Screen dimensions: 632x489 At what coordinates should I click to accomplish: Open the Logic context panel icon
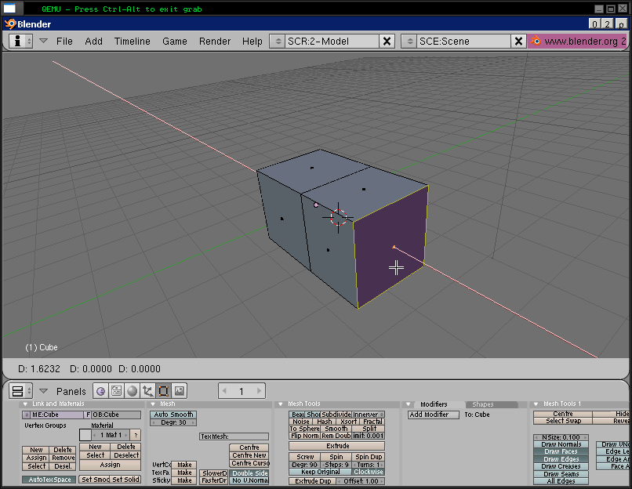pos(100,391)
